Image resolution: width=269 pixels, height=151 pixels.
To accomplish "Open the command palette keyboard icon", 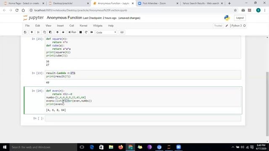I will pyautogui.click(x=122, y=32).
